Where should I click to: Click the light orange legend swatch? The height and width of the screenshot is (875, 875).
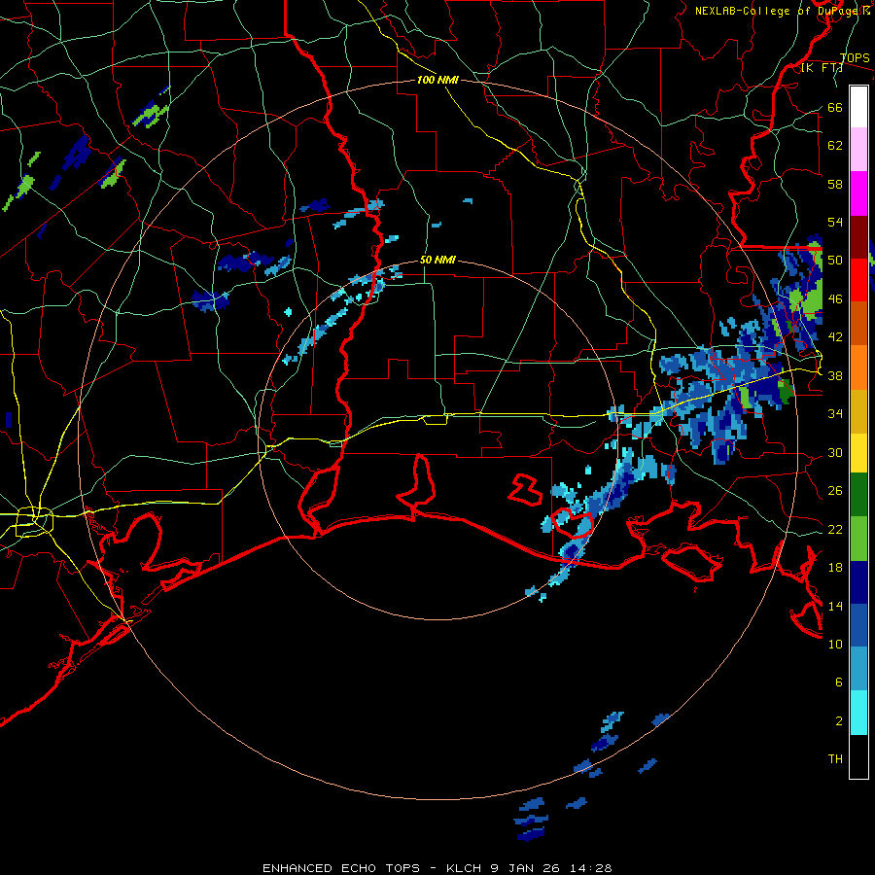click(x=858, y=367)
